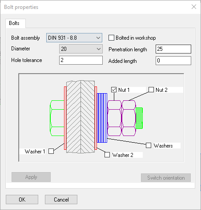Screen dimensions: 201x210
Task: Click the Cancel button
Action: click(61, 200)
